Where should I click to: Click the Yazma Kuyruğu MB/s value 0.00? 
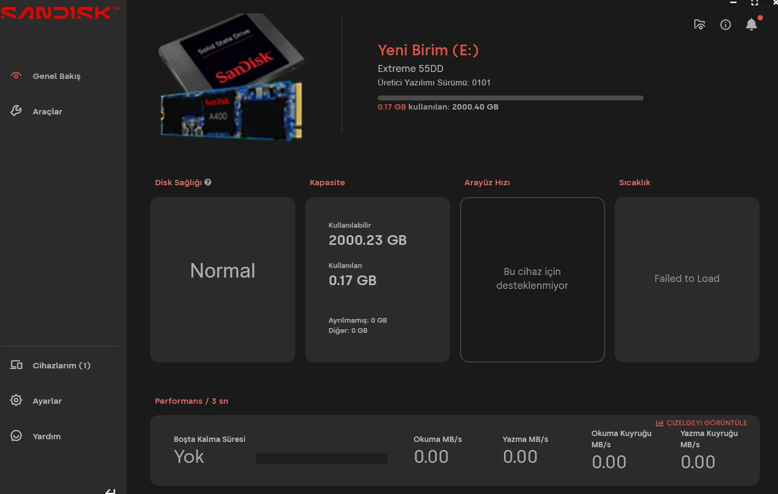coord(698,462)
